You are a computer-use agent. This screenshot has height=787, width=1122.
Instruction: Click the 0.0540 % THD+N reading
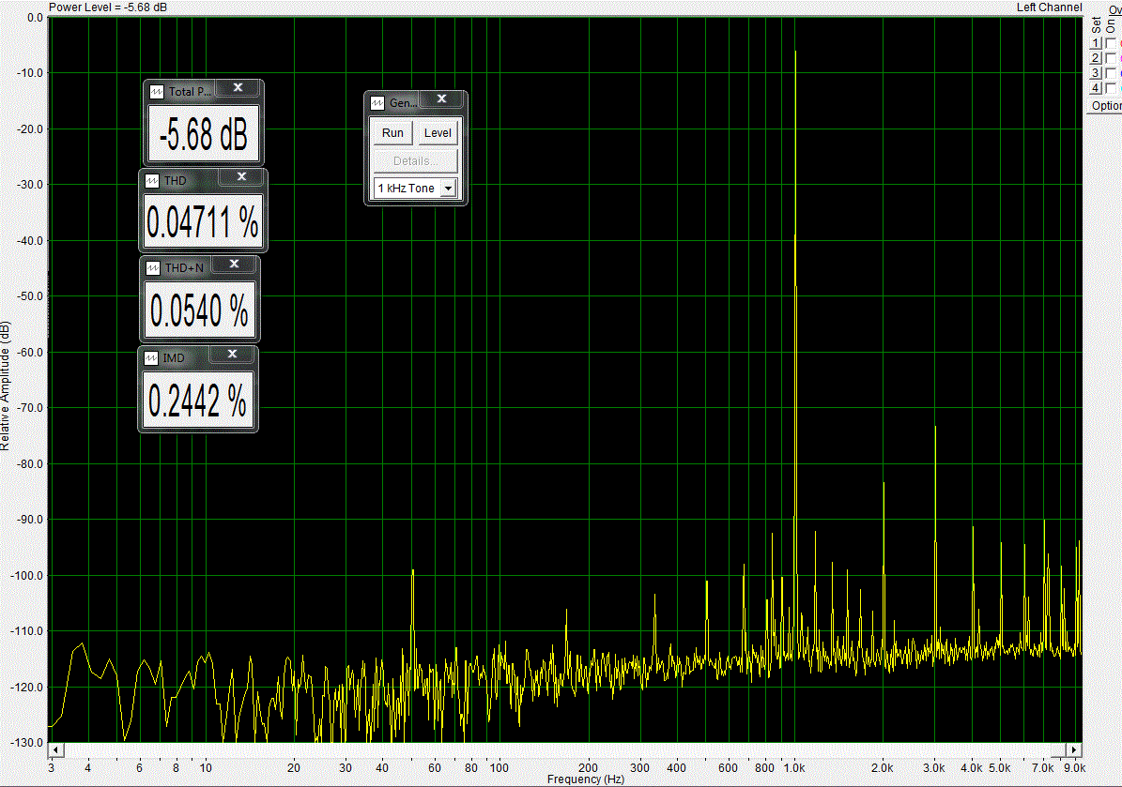click(200, 310)
